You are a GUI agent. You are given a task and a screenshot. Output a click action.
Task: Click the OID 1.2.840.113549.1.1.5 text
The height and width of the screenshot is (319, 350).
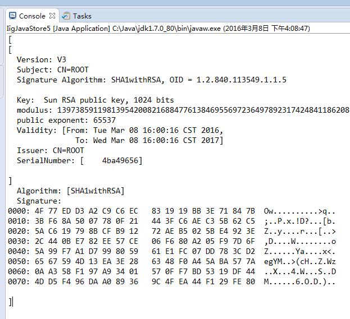coord(228,80)
